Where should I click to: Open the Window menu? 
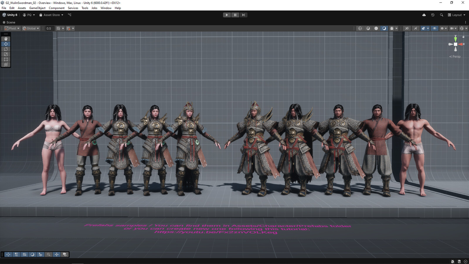point(106,8)
